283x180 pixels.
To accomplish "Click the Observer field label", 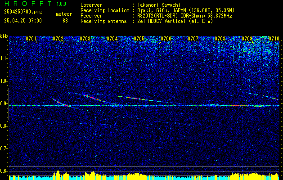I will point(91,5).
